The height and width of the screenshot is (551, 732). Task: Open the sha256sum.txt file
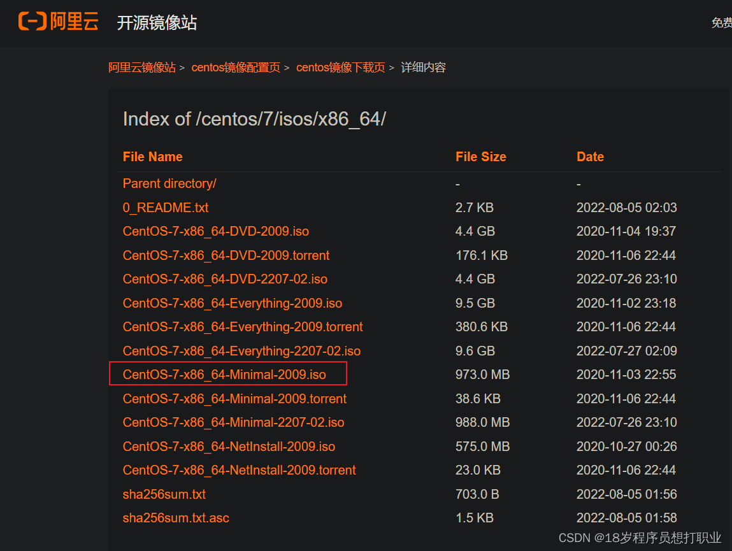pyautogui.click(x=164, y=494)
